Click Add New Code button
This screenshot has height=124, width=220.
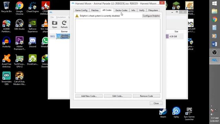(x=89, y=96)
